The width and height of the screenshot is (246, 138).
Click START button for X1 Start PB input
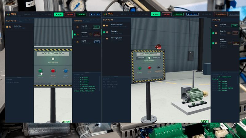click(x=235, y=26)
